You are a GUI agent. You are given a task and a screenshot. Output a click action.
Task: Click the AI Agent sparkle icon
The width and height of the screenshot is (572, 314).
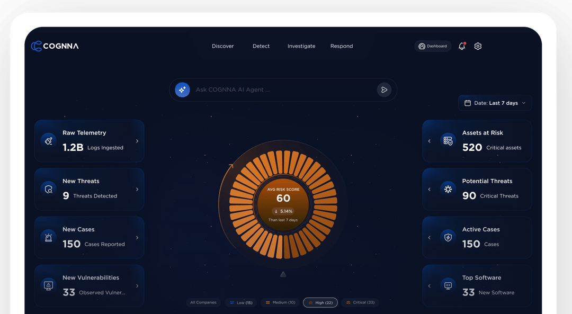182,89
